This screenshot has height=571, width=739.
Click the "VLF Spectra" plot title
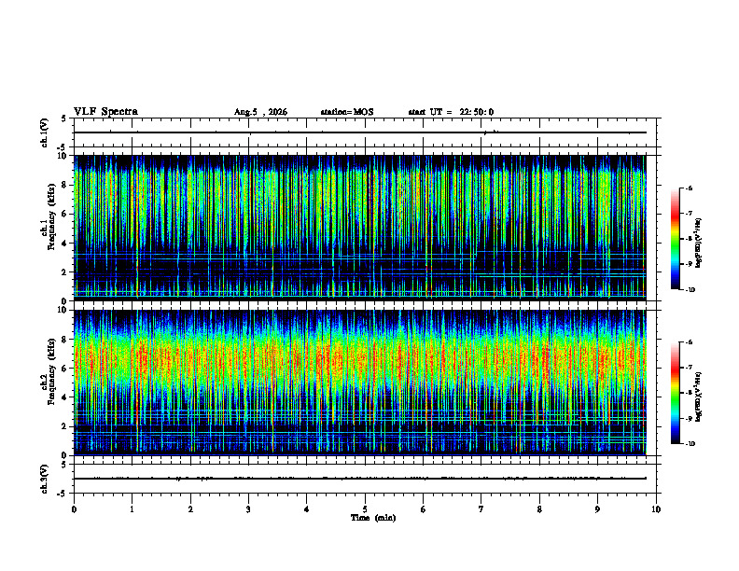point(105,112)
